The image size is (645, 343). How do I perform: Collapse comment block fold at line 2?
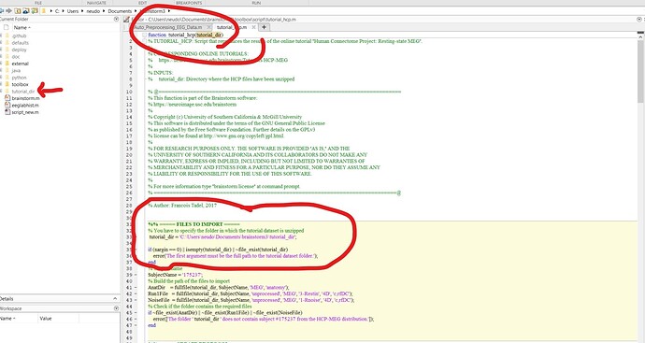point(144,41)
